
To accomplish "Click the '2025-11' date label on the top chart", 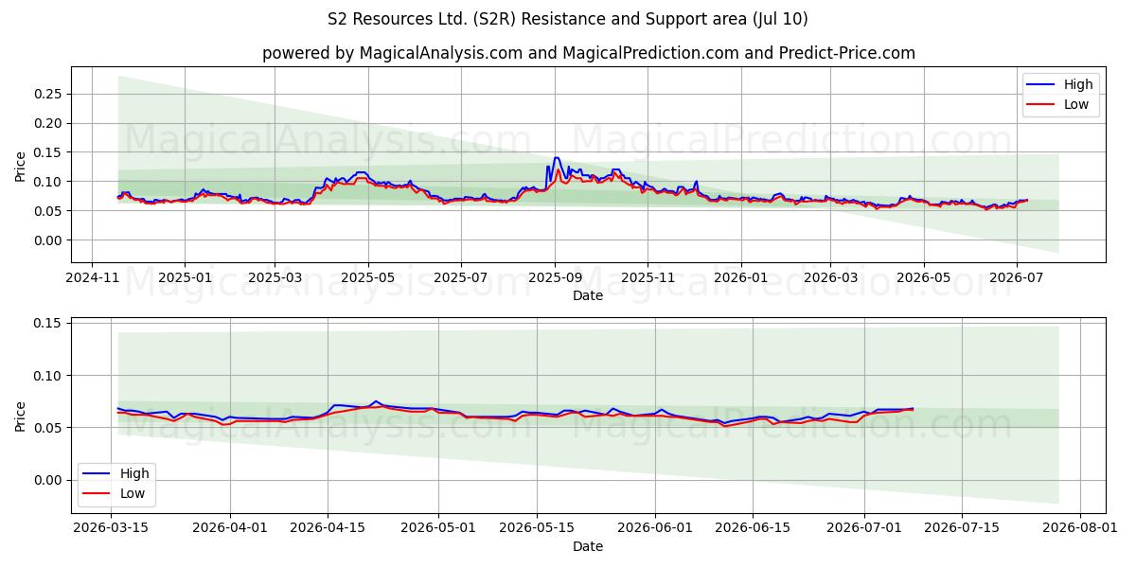I will [x=648, y=278].
